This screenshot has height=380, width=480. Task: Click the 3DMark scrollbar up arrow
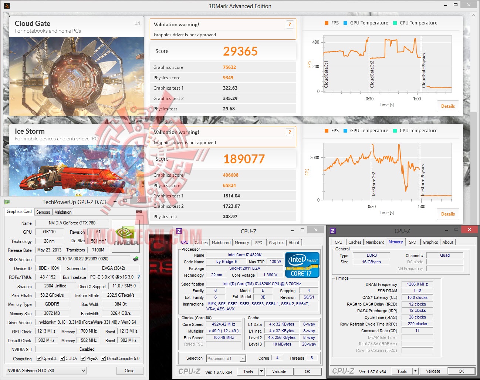(x=473, y=14)
